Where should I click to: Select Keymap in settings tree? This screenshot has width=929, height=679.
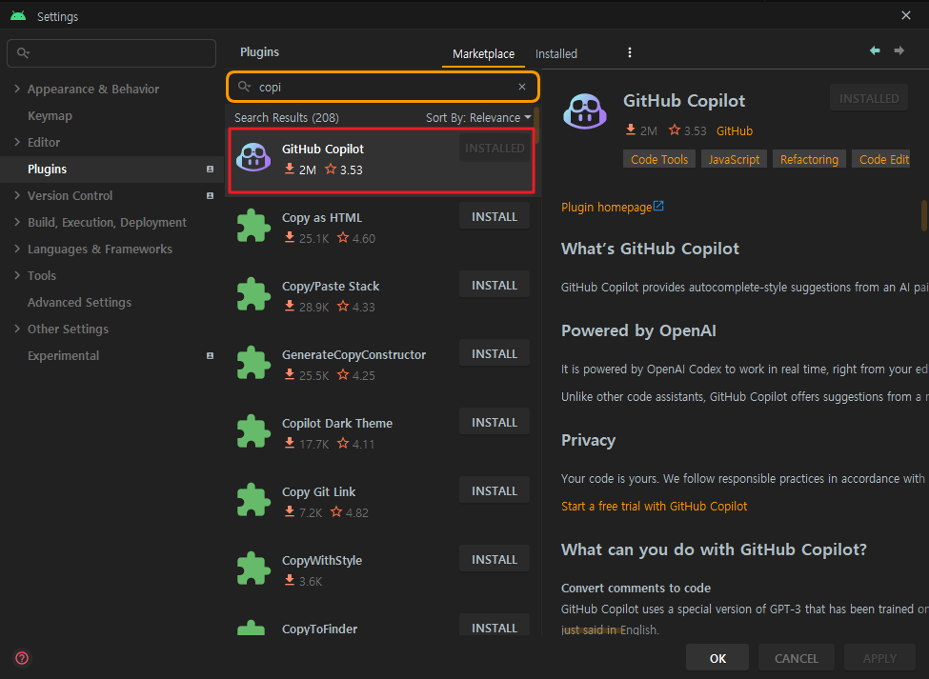click(50, 115)
